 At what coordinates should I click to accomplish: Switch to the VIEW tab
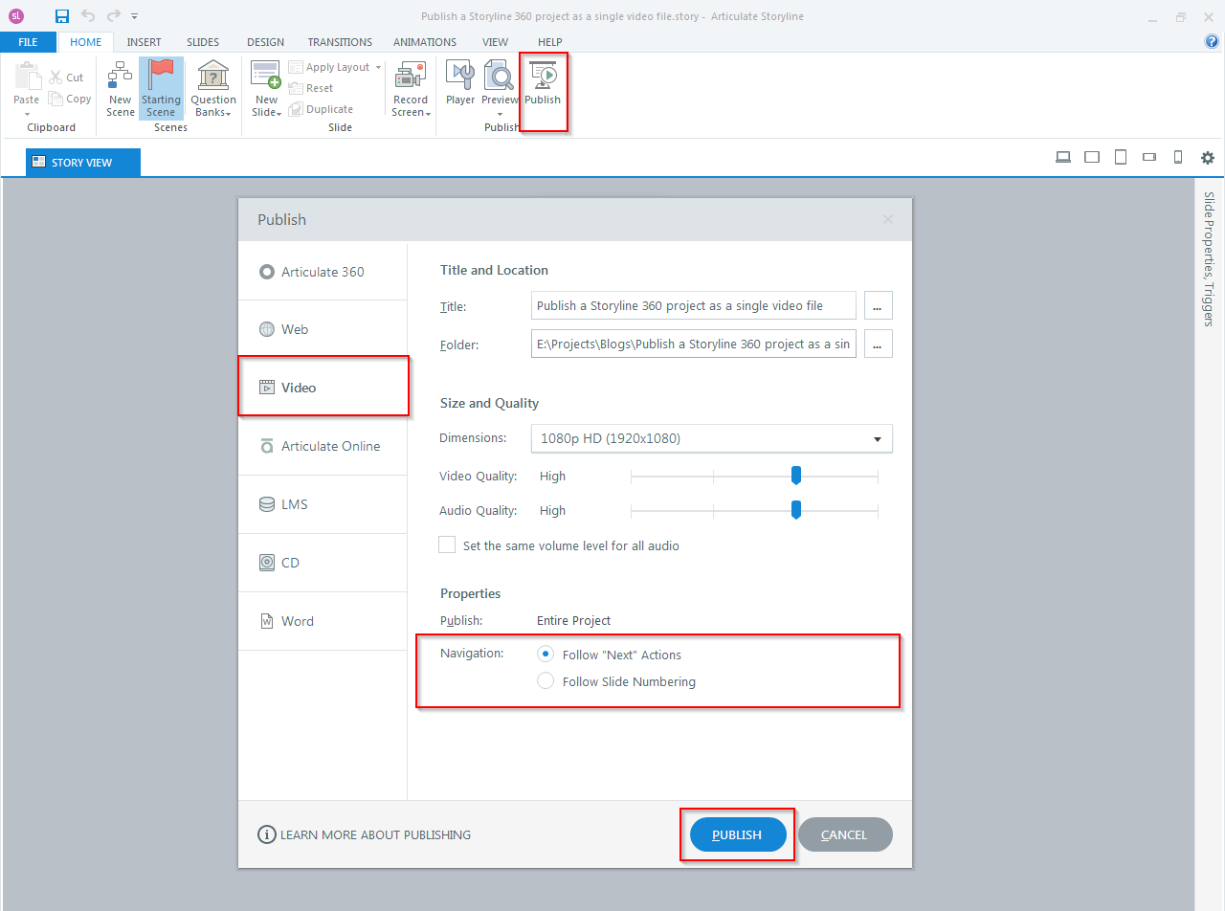(496, 42)
